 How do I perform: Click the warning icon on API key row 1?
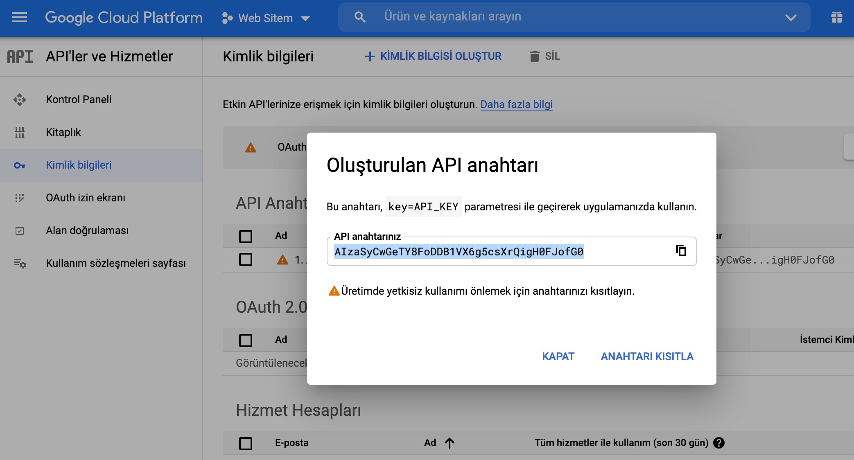pyautogui.click(x=282, y=259)
